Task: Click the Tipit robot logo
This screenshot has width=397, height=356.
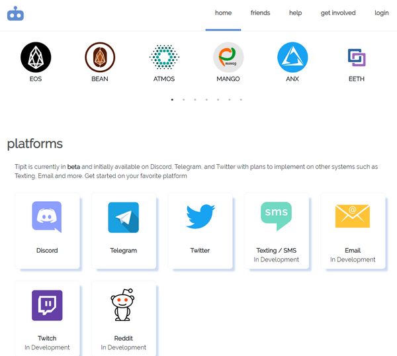Action: 15,13
